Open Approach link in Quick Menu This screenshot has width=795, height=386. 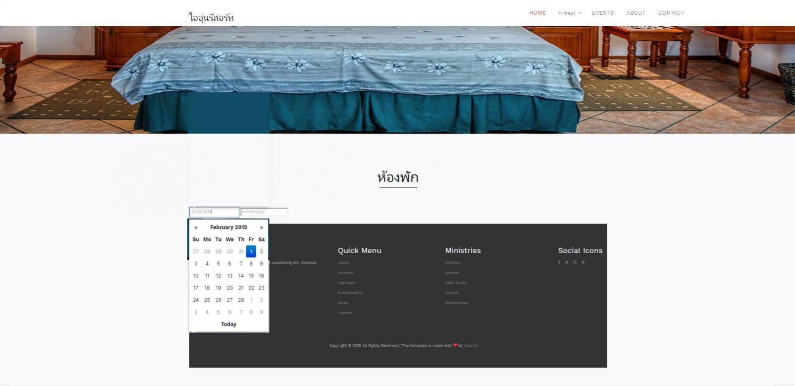click(347, 283)
